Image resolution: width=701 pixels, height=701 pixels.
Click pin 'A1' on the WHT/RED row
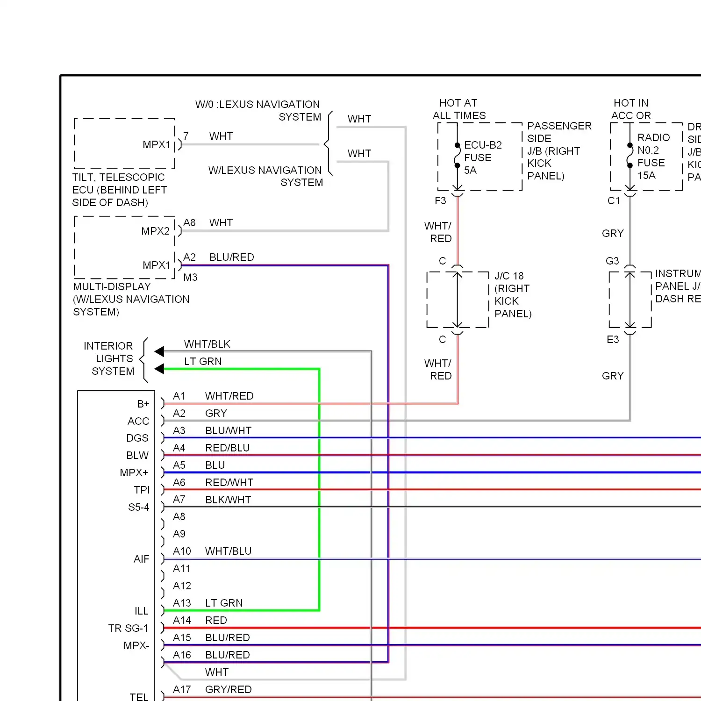(179, 396)
